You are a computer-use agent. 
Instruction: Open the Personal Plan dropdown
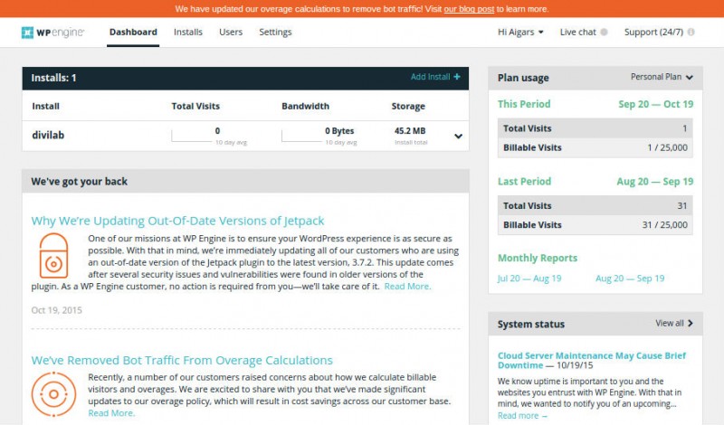pos(662,77)
